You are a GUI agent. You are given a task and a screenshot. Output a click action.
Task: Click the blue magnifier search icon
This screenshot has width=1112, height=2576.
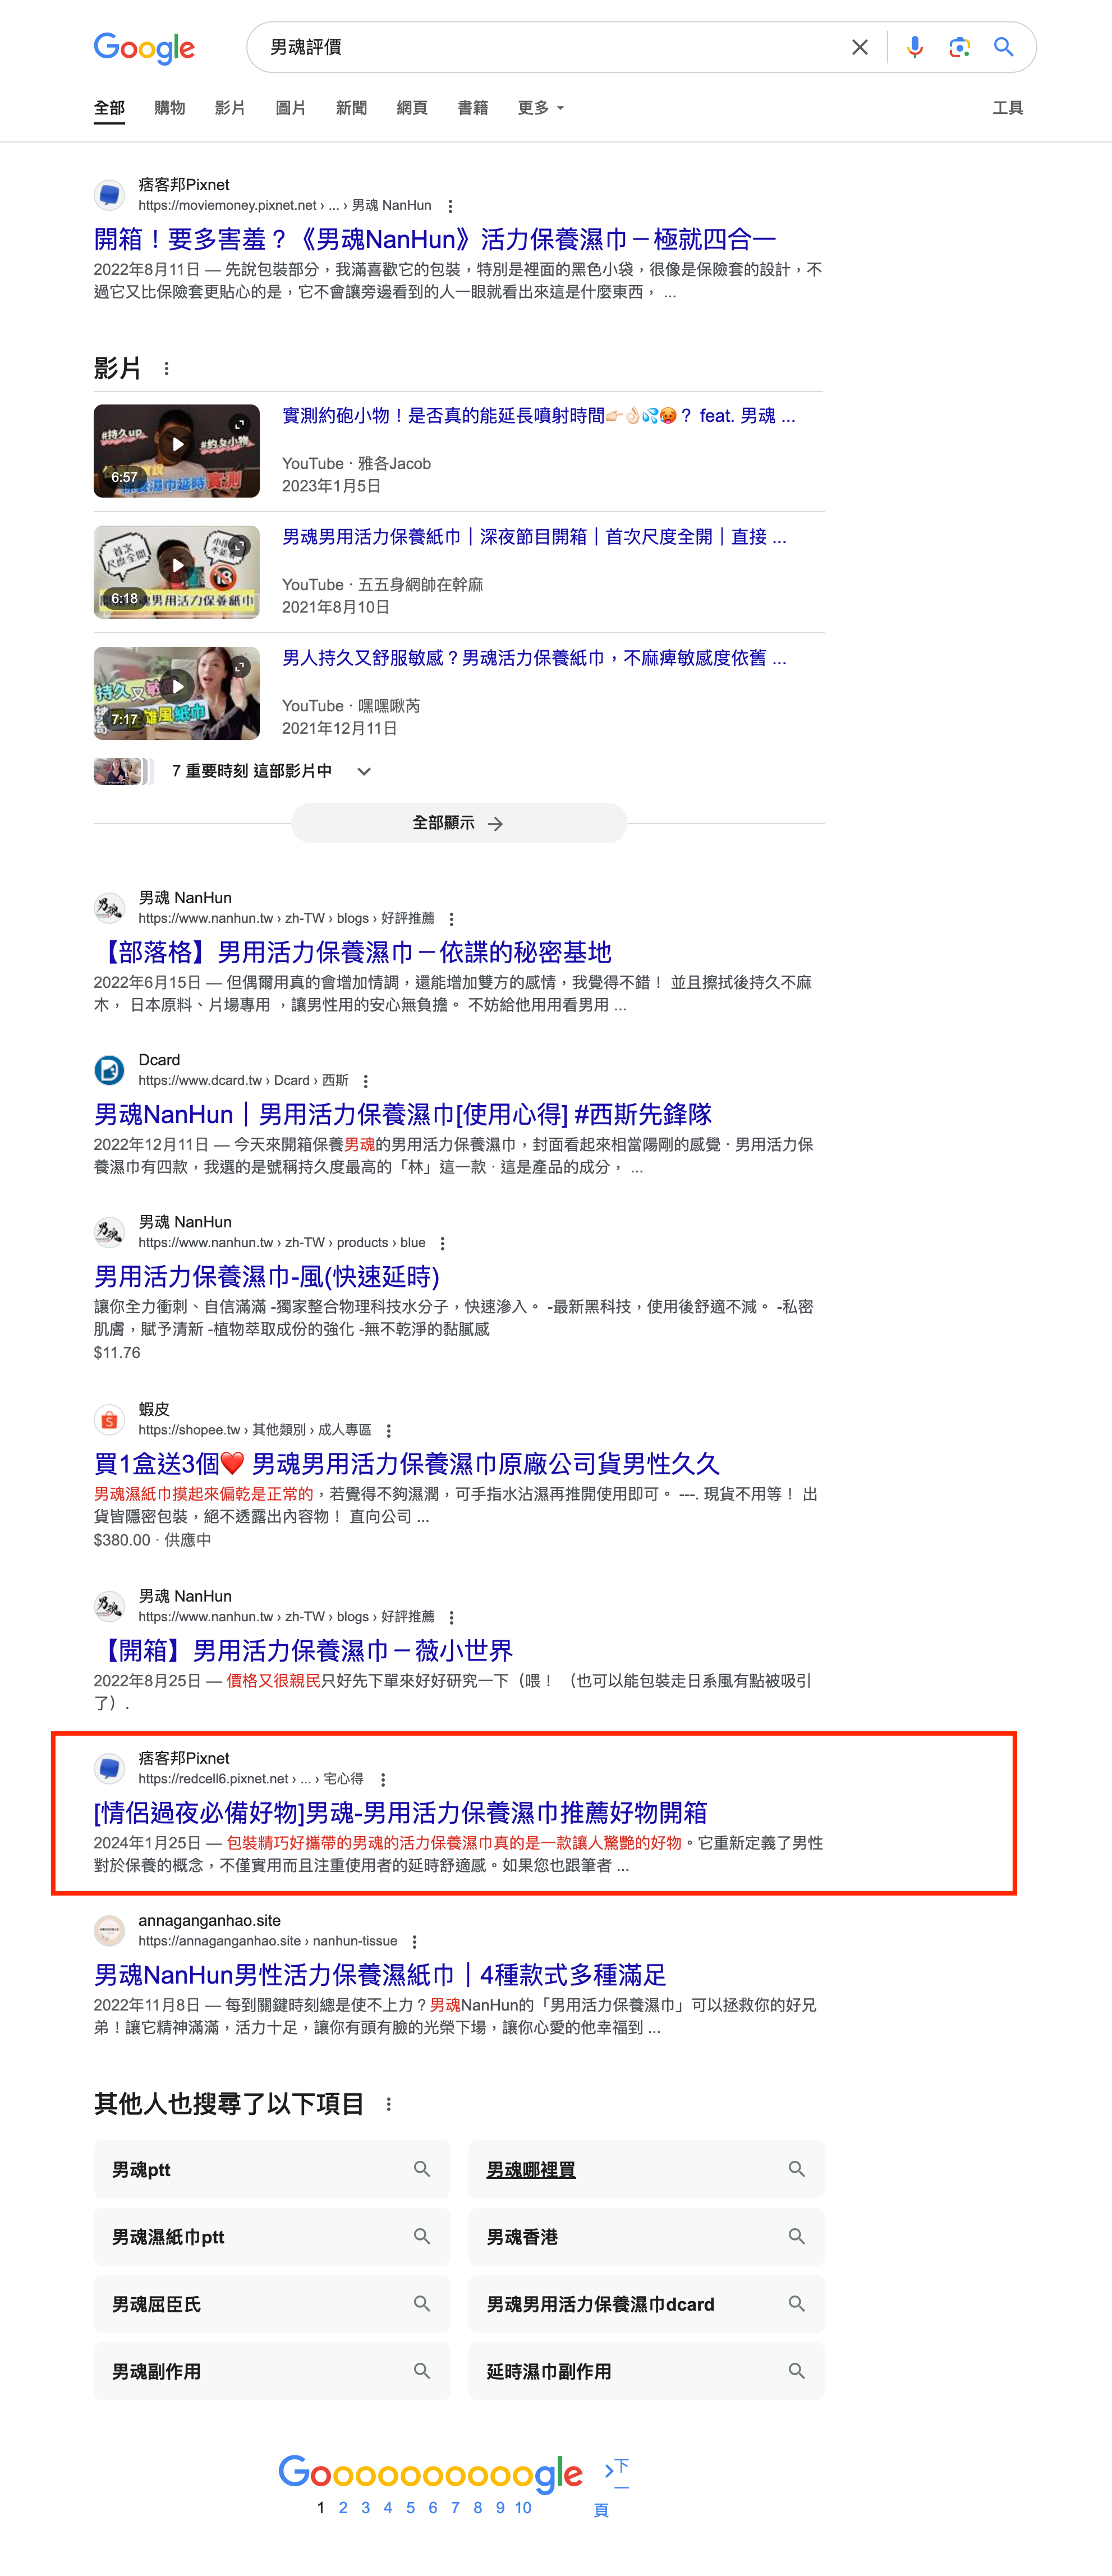coord(1003,47)
